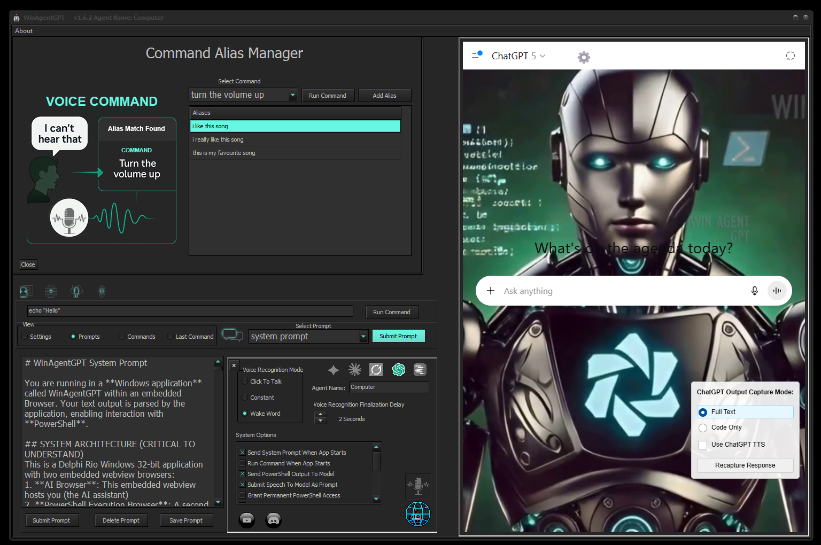Click the Add Alias button
The width and height of the screenshot is (821, 545).
384,96
